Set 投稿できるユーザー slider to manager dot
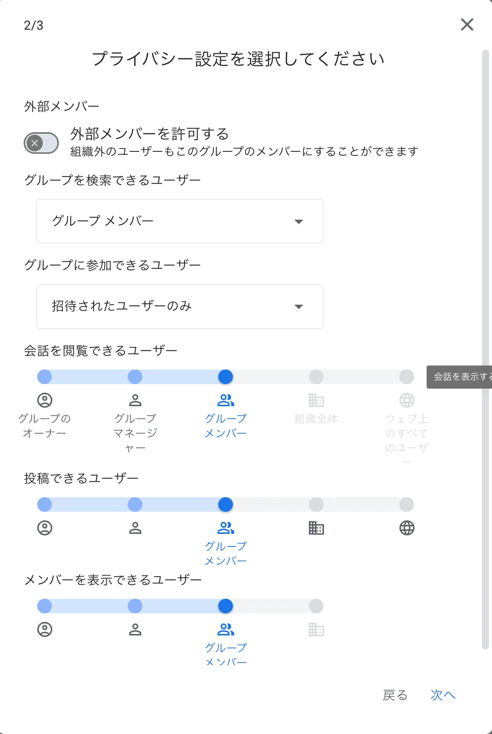Image resolution: width=492 pixels, height=734 pixels. [135, 504]
